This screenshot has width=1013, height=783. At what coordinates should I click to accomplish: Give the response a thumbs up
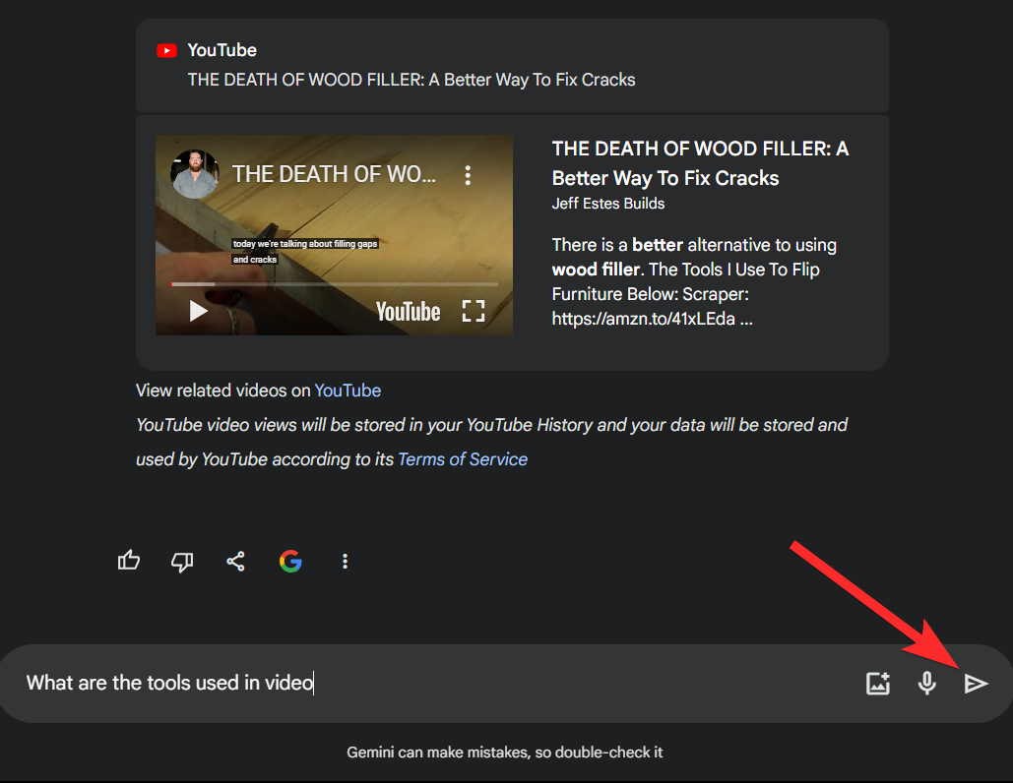129,562
